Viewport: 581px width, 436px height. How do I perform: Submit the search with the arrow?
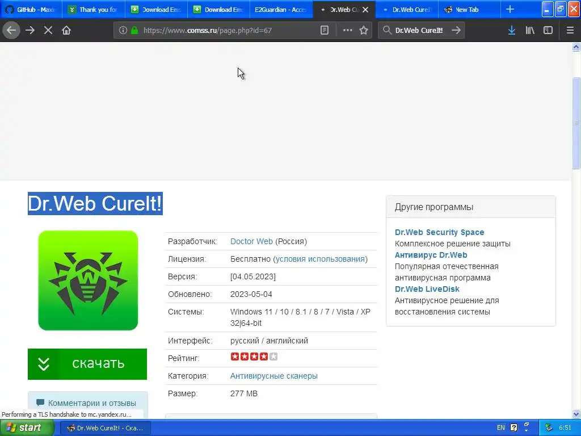(456, 31)
